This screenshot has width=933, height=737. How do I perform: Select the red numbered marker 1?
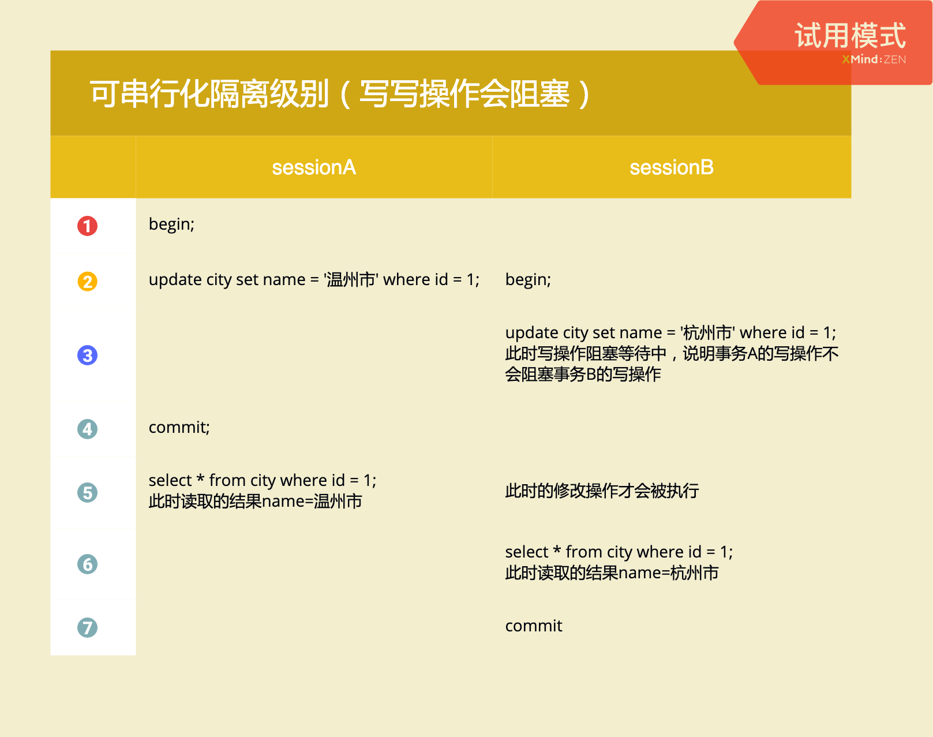[x=86, y=226]
